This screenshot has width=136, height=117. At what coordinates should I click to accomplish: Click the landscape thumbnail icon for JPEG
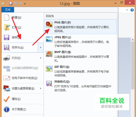click(49, 39)
